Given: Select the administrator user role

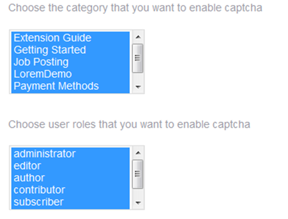Looking at the screenshot, I should 44,153.
